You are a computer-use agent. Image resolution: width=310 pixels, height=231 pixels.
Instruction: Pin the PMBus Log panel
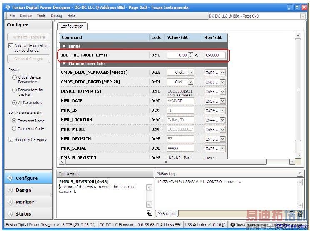click(300, 173)
